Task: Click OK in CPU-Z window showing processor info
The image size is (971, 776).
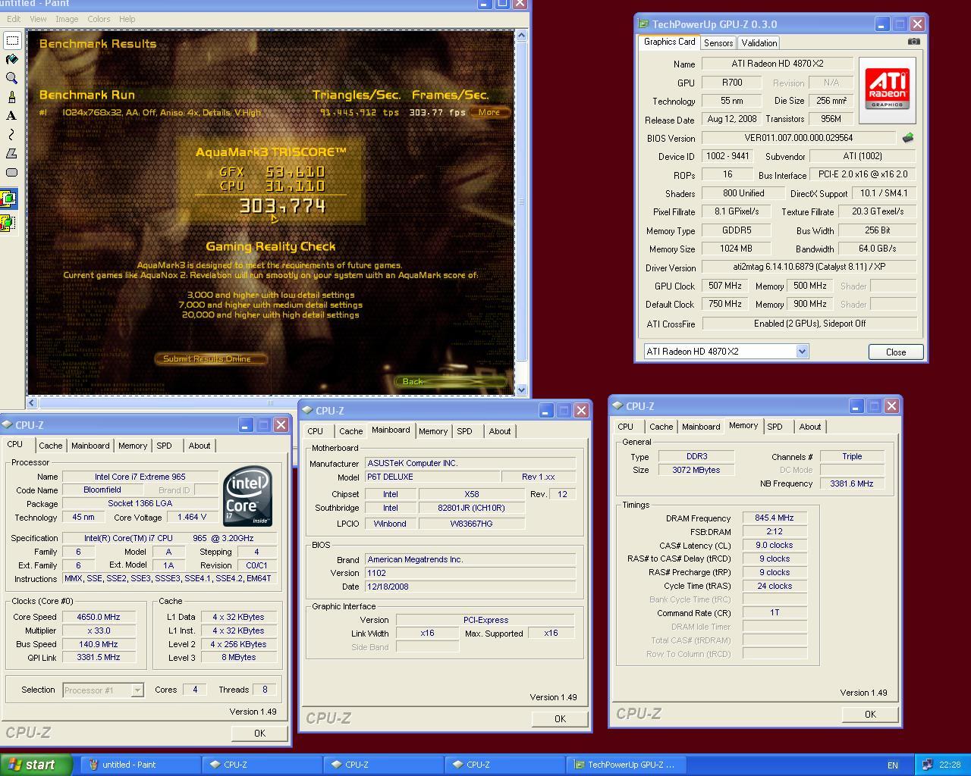Action: (x=259, y=733)
